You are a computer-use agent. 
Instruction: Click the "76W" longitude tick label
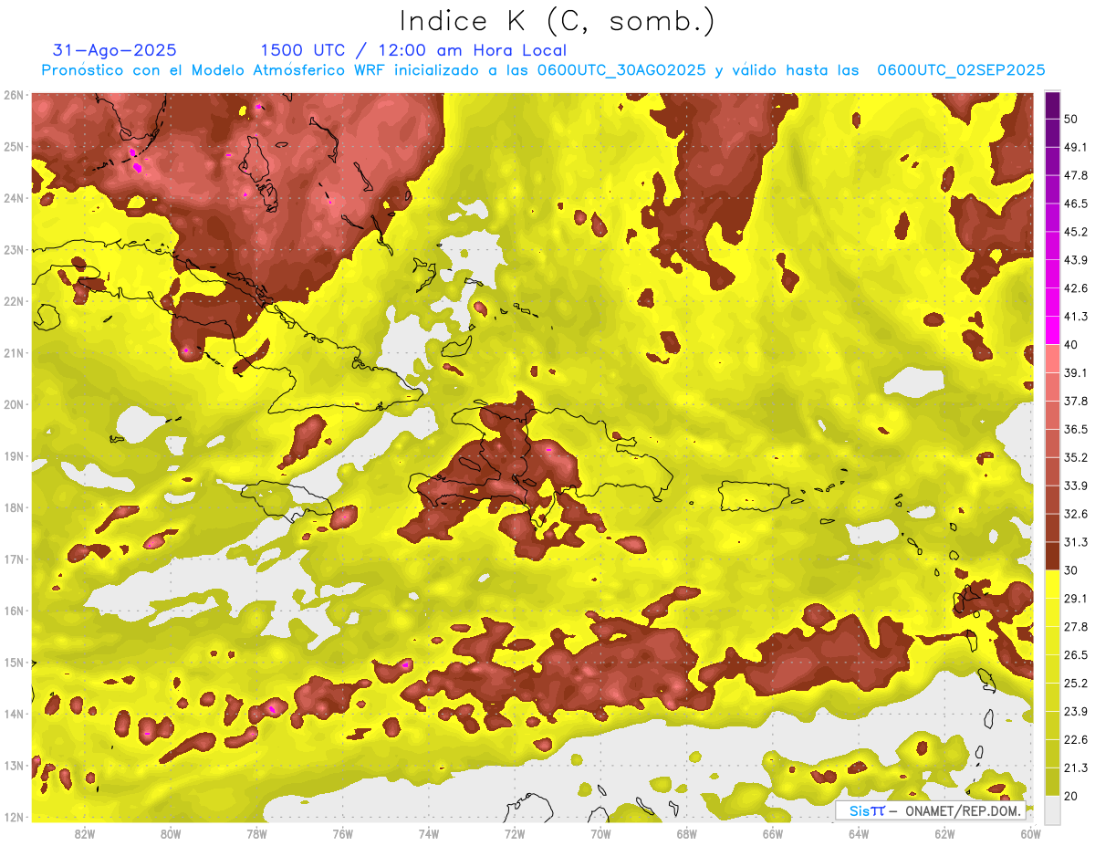click(342, 833)
